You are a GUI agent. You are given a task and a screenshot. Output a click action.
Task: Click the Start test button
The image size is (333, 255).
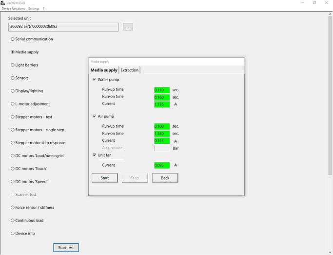click(x=66, y=248)
